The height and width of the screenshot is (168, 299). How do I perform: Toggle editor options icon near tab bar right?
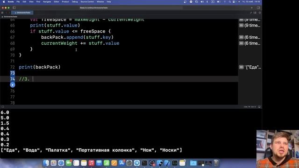(255, 13)
